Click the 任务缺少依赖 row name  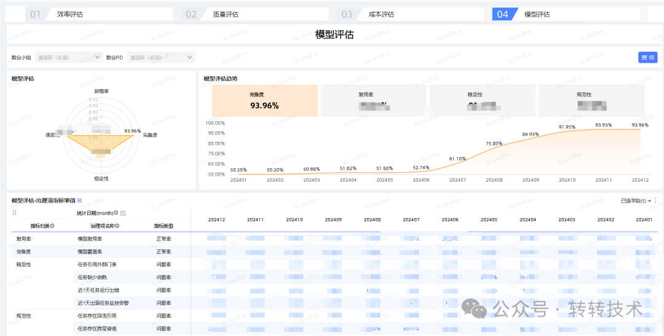[x=92, y=277]
